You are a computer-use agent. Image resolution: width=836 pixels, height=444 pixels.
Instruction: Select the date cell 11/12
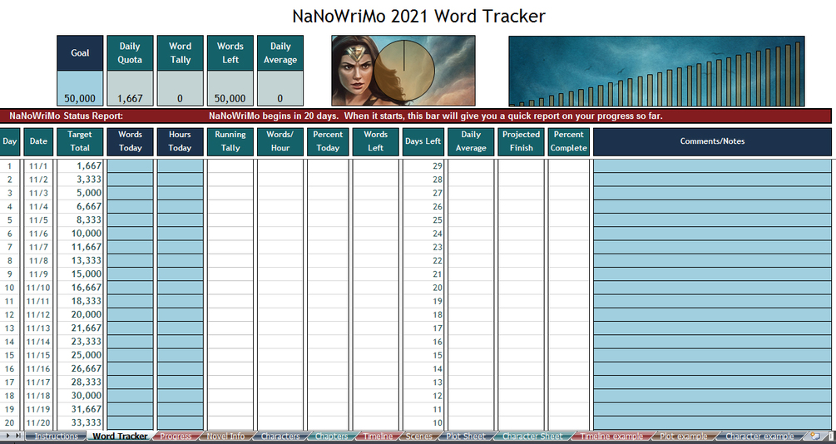point(38,315)
